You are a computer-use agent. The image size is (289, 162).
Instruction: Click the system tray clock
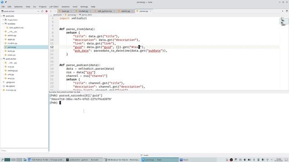click(279, 160)
